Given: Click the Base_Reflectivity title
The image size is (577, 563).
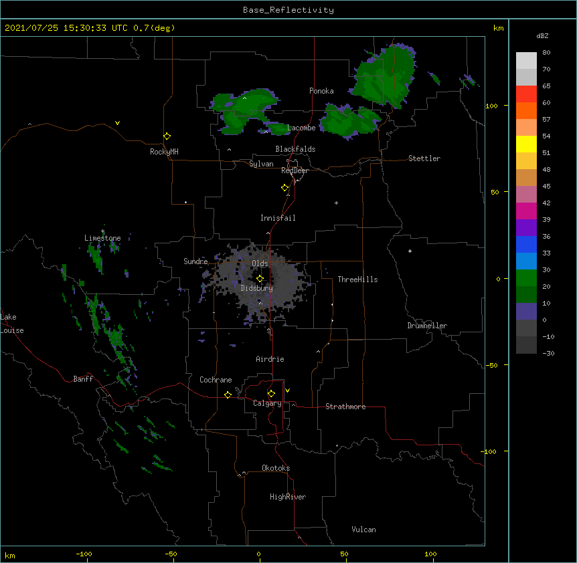Looking at the screenshot, I should pyautogui.click(x=288, y=10).
